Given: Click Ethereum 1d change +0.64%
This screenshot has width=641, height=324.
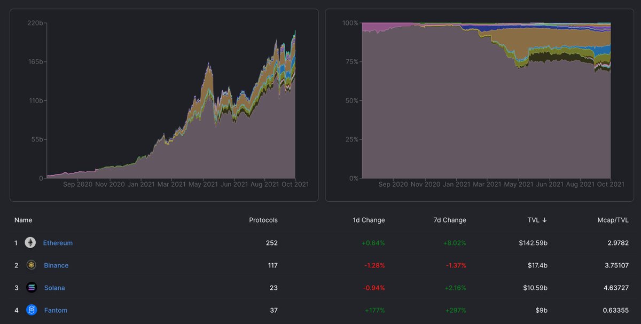Looking at the screenshot, I should (x=373, y=243).
